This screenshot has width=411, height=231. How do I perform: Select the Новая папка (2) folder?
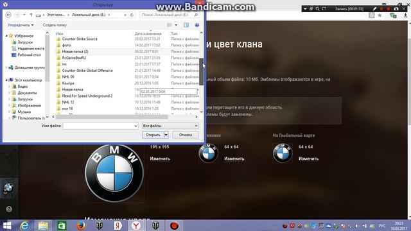75,51
